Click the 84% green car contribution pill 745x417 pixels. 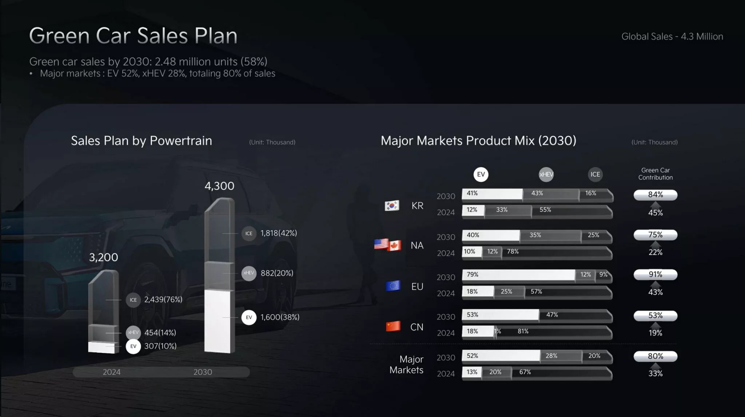pos(656,195)
